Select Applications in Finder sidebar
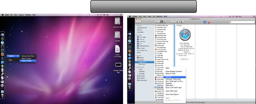The width and height of the screenshot is (256, 104). click(x=144, y=62)
